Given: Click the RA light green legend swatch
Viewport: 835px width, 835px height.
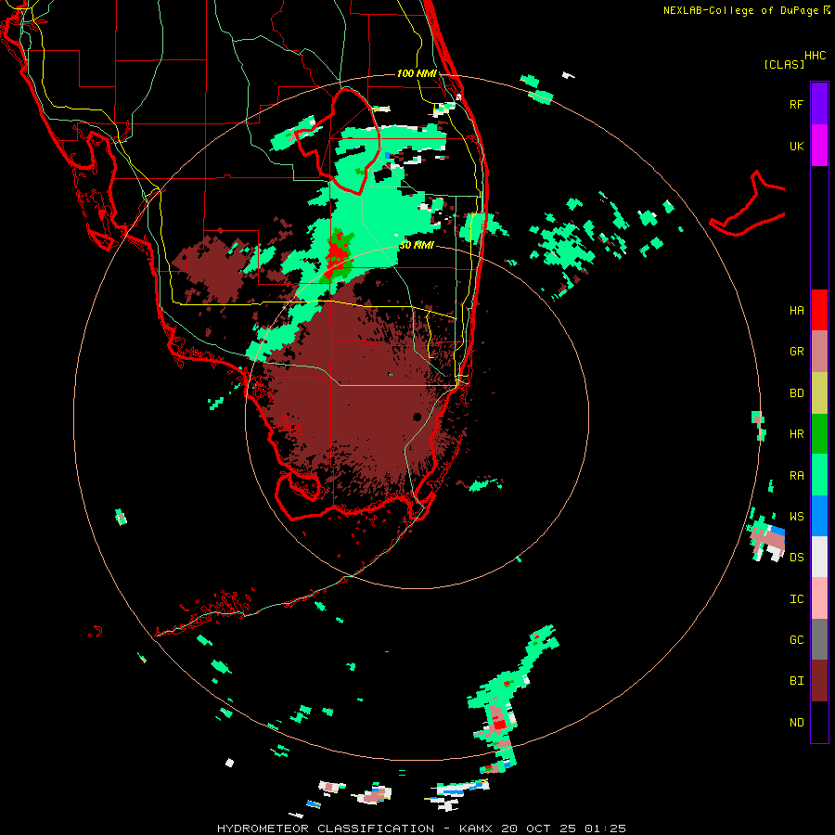Looking at the screenshot, I should point(819,475).
